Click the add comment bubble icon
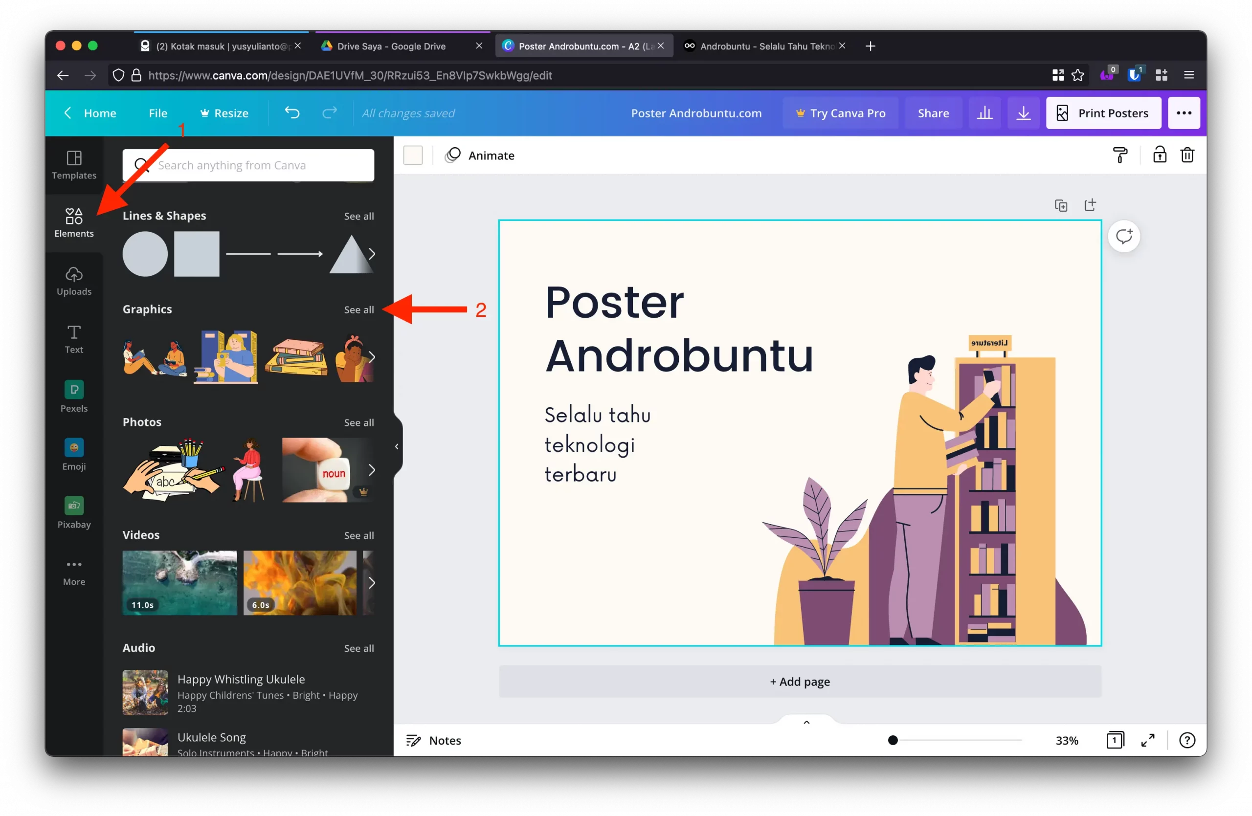1252x816 pixels. point(1124,236)
